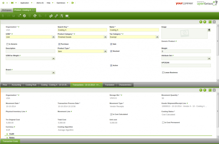Open the Help menu
The width and height of the screenshot is (219, 144).
click(50, 3)
